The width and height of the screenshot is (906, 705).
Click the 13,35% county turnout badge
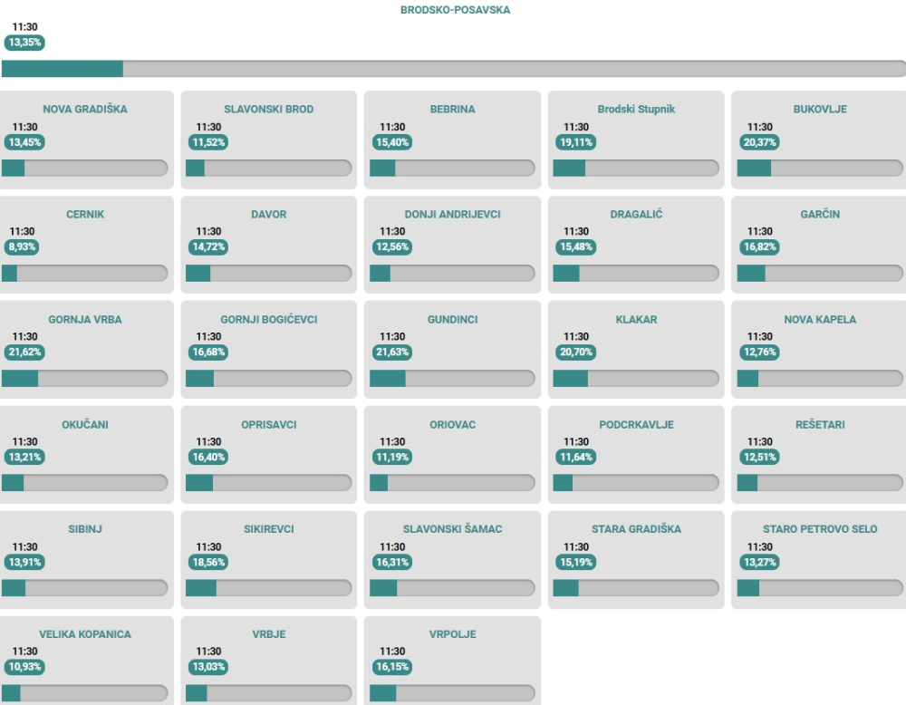(x=24, y=43)
